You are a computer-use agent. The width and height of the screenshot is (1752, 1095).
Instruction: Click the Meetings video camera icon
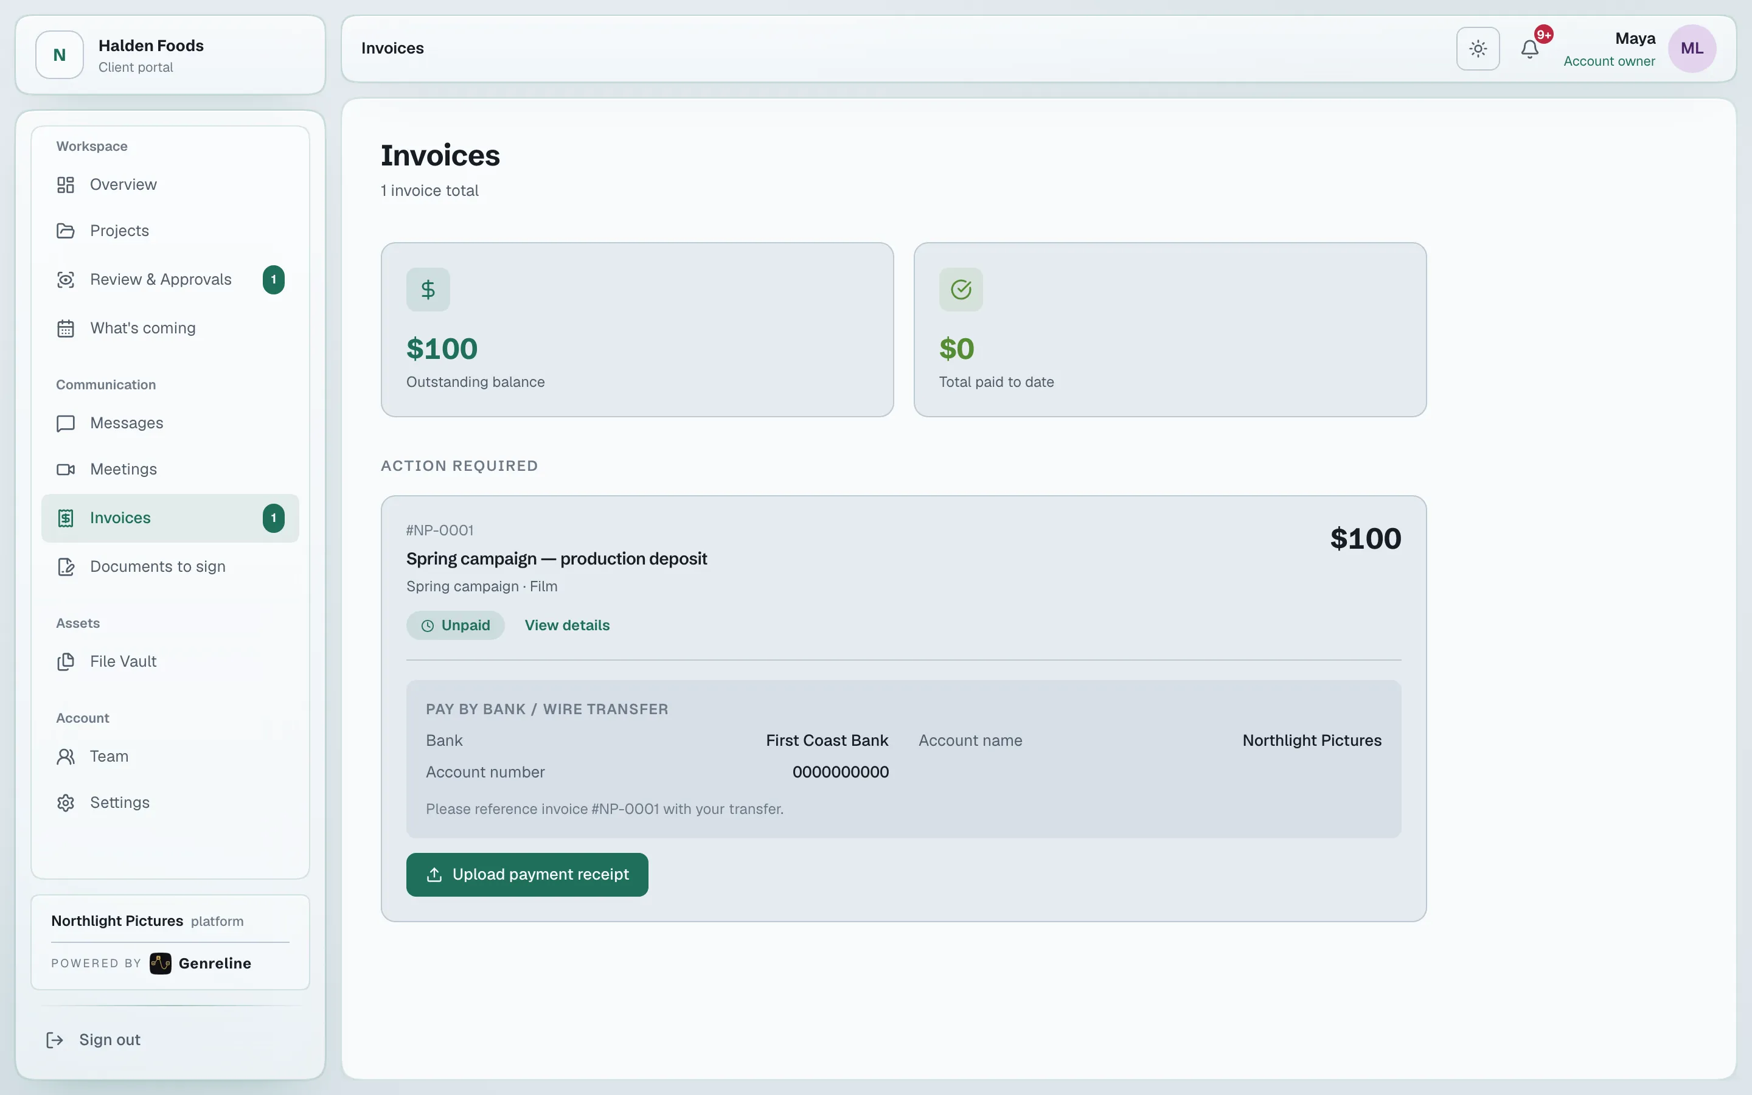[x=66, y=469]
